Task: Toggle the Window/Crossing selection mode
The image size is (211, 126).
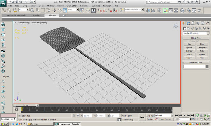Action: (48, 10)
